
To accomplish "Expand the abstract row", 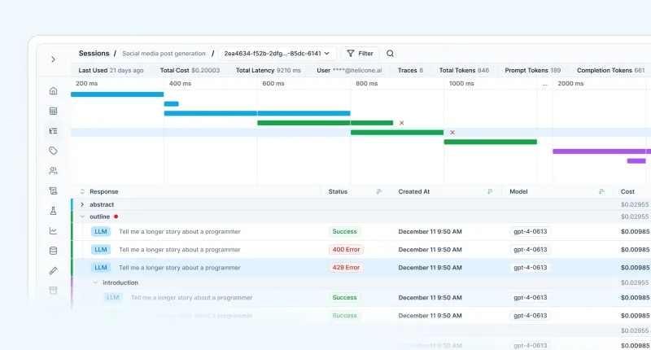I will point(82,204).
